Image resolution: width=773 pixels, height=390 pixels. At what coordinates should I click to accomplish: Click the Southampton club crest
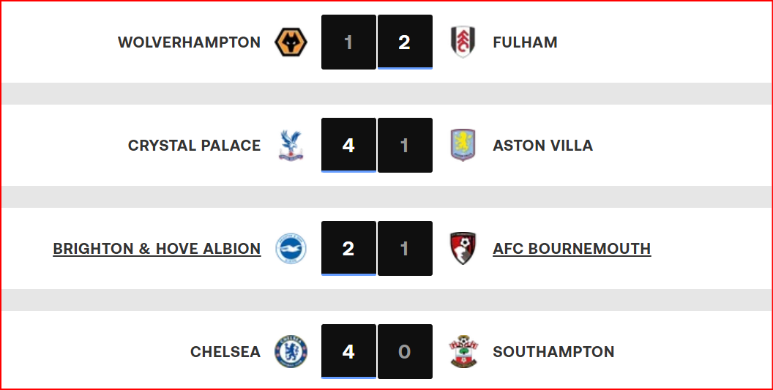tap(463, 351)
